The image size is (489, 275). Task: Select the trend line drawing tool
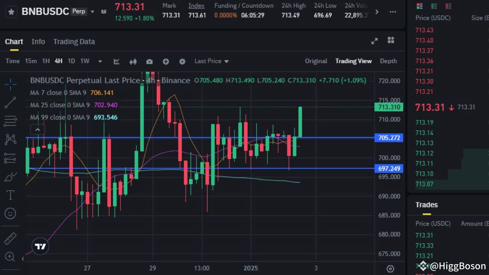(x=10, y=102)
